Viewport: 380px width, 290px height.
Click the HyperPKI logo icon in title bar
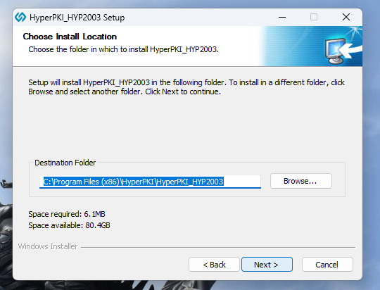click(x=20, y=17)
